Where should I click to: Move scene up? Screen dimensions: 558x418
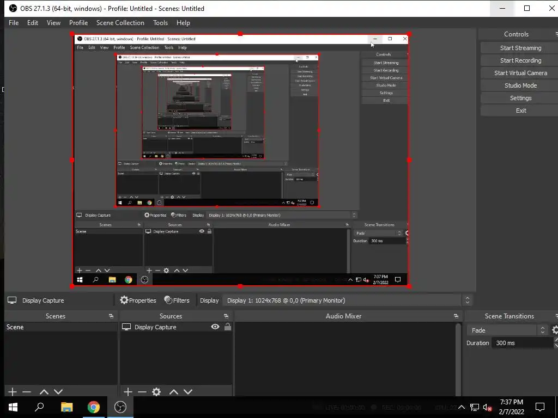44,392
